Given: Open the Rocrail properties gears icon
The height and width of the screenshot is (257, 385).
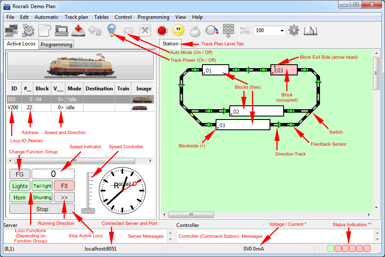Looking at the screenshot, I should 28,30.
